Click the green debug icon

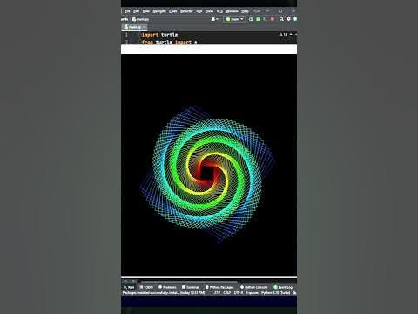258,19
